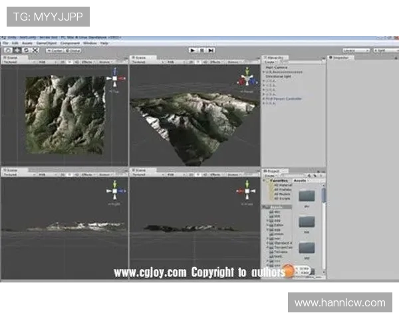Select the Scale tool
The image size is (399, 319).
(35, 50)
